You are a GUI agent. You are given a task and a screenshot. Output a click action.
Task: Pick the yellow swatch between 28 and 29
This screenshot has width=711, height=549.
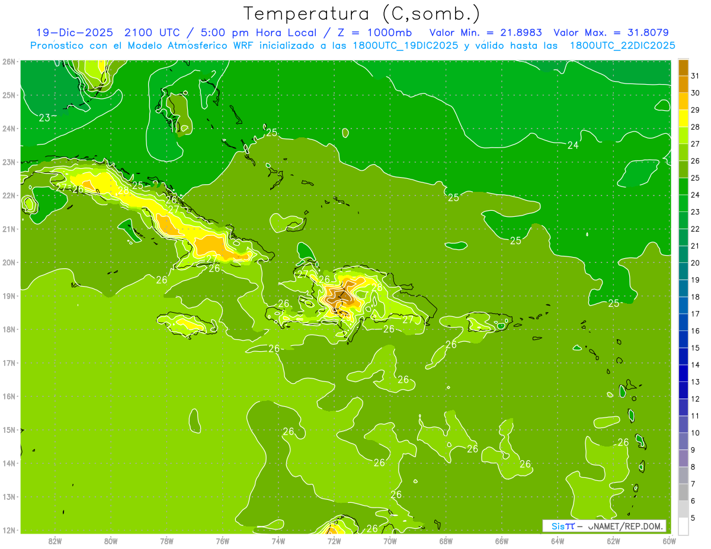[x=683, y=118]
